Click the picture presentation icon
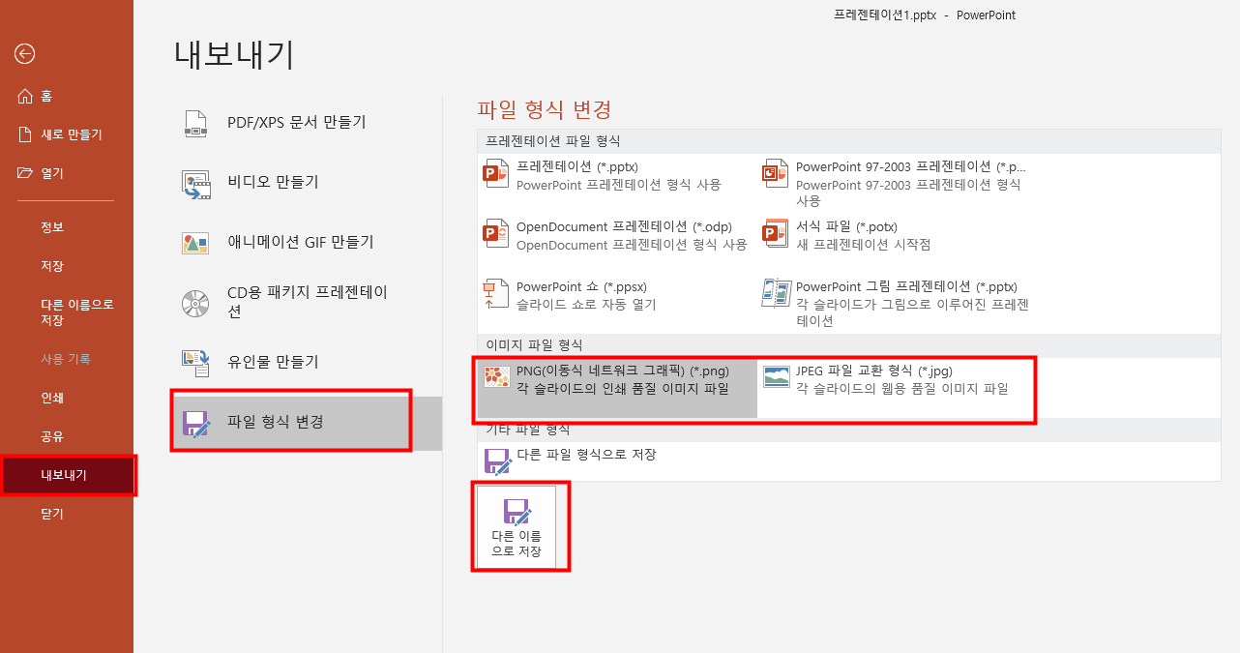1240x653 pixels. tap(776, 294)
